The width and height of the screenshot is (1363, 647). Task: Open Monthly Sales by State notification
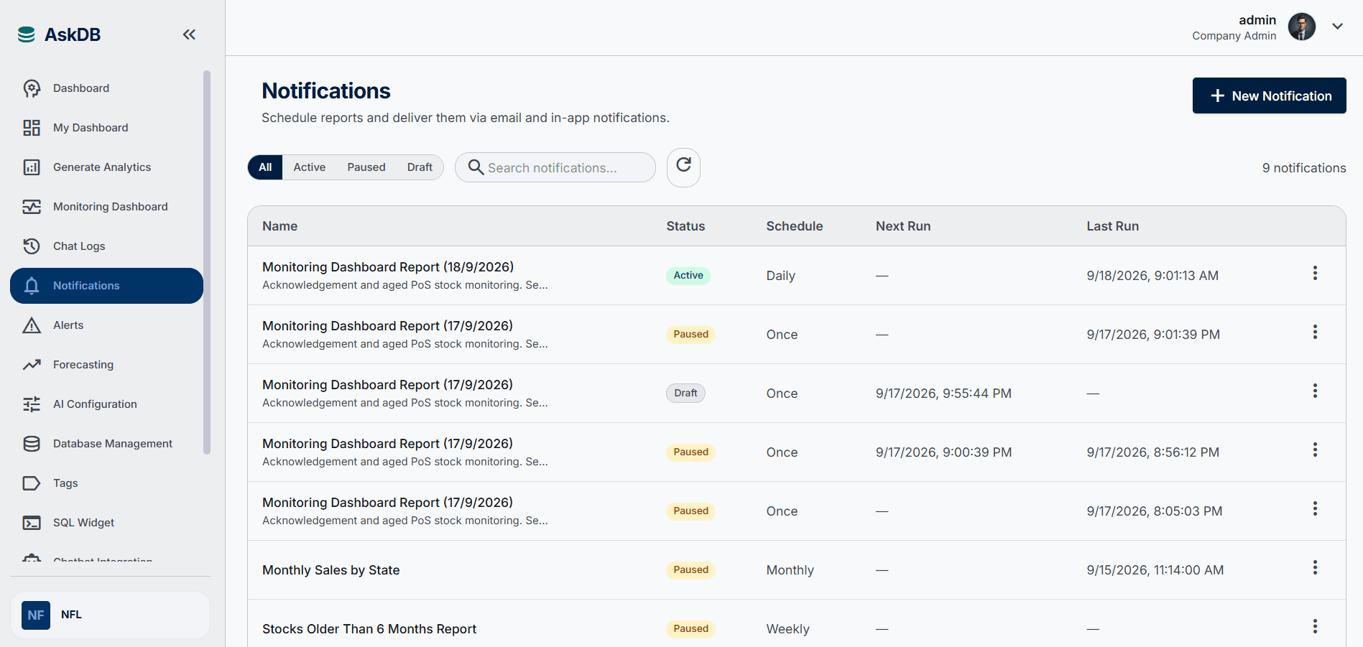point(331,570)
